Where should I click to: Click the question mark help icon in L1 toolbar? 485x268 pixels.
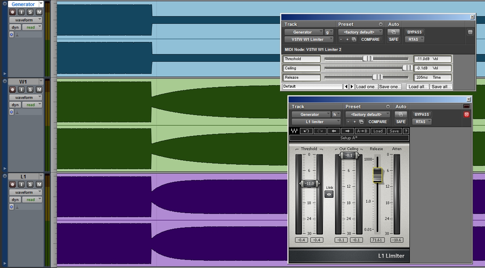pos(406,131)
